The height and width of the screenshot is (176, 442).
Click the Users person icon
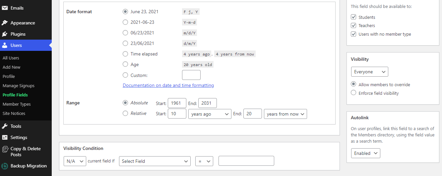(5, 45)
